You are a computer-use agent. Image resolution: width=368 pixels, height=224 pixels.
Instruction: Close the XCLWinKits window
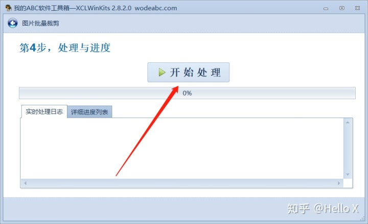tap(357, 8)
